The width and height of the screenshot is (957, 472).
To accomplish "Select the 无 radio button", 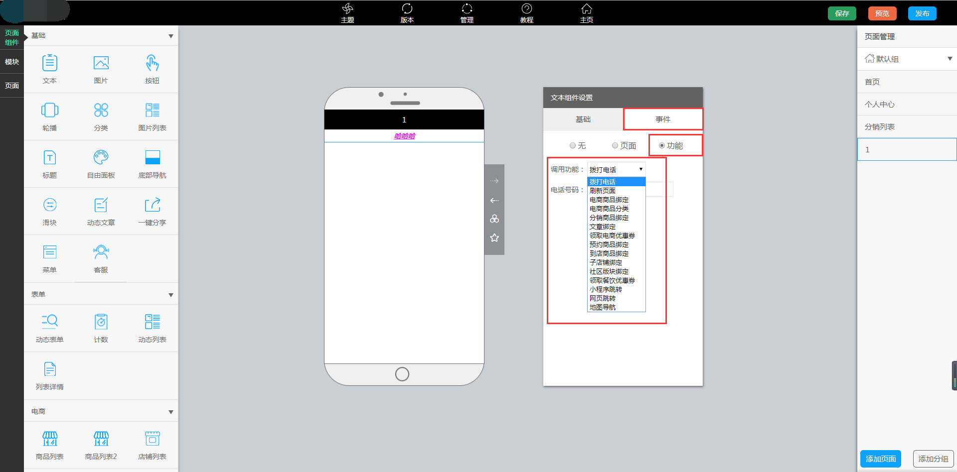I will pos(573,145).
